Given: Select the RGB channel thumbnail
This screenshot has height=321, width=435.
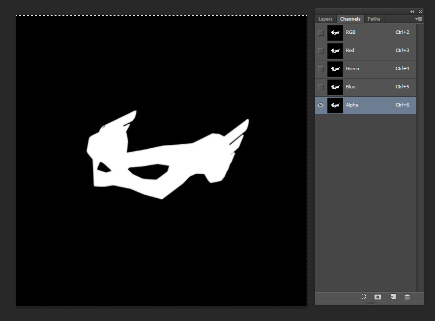Looking at the screenshot, I should tap(335, 33).
